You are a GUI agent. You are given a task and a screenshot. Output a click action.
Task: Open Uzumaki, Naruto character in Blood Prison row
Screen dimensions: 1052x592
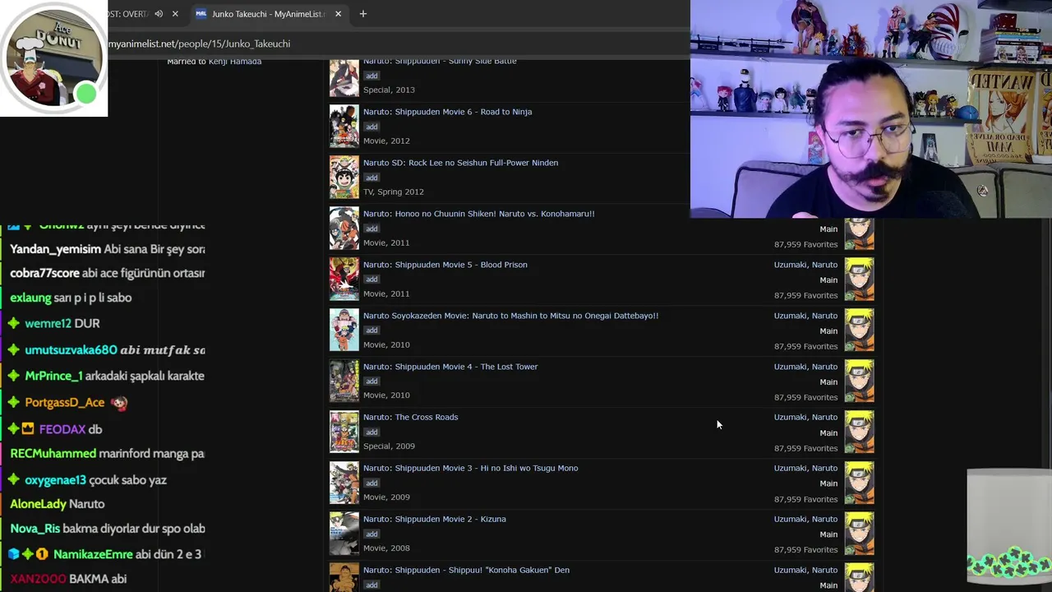coord(805,265)
